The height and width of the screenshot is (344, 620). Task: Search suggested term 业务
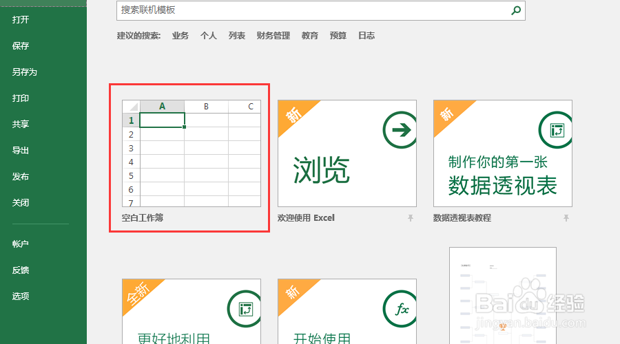click(180, 36)
